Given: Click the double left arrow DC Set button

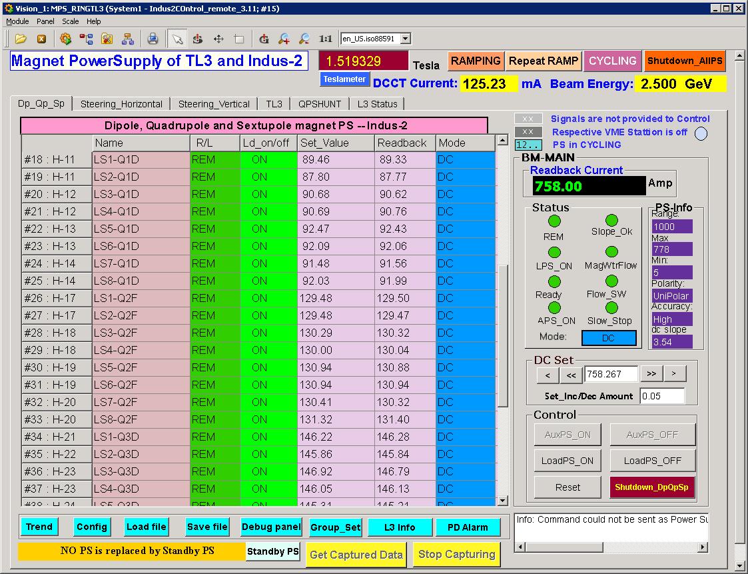Looking at the screenshot, I should 571,375.
